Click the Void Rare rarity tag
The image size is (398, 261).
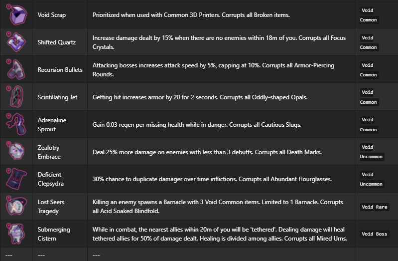pos(375,207)
